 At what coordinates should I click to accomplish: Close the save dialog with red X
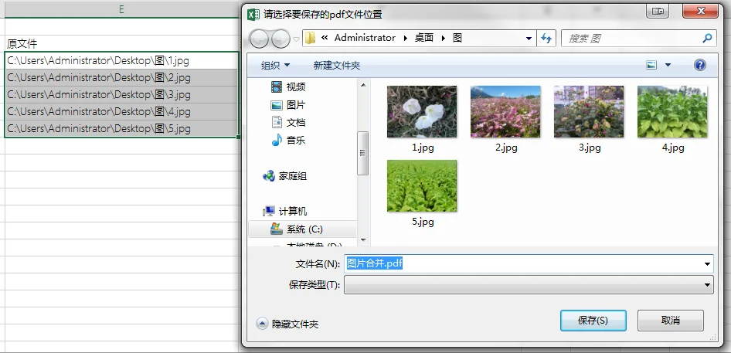tap(700, 11)
